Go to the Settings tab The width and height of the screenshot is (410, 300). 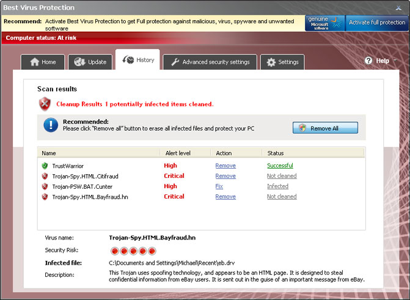[x=282, y=62]
